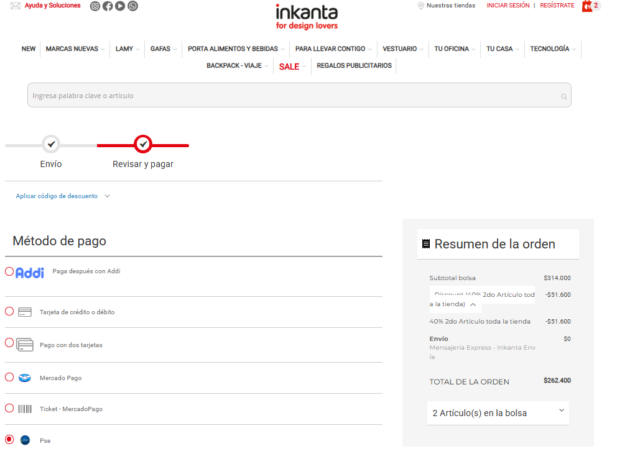Open TU OFICINA menu
The image size is (617, 449).
pyautogui.click(x=455, y=48)
